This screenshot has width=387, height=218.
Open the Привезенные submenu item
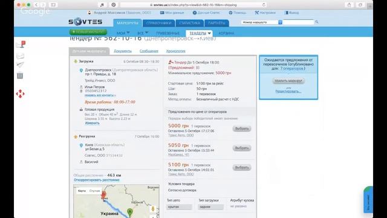point(167,33)
